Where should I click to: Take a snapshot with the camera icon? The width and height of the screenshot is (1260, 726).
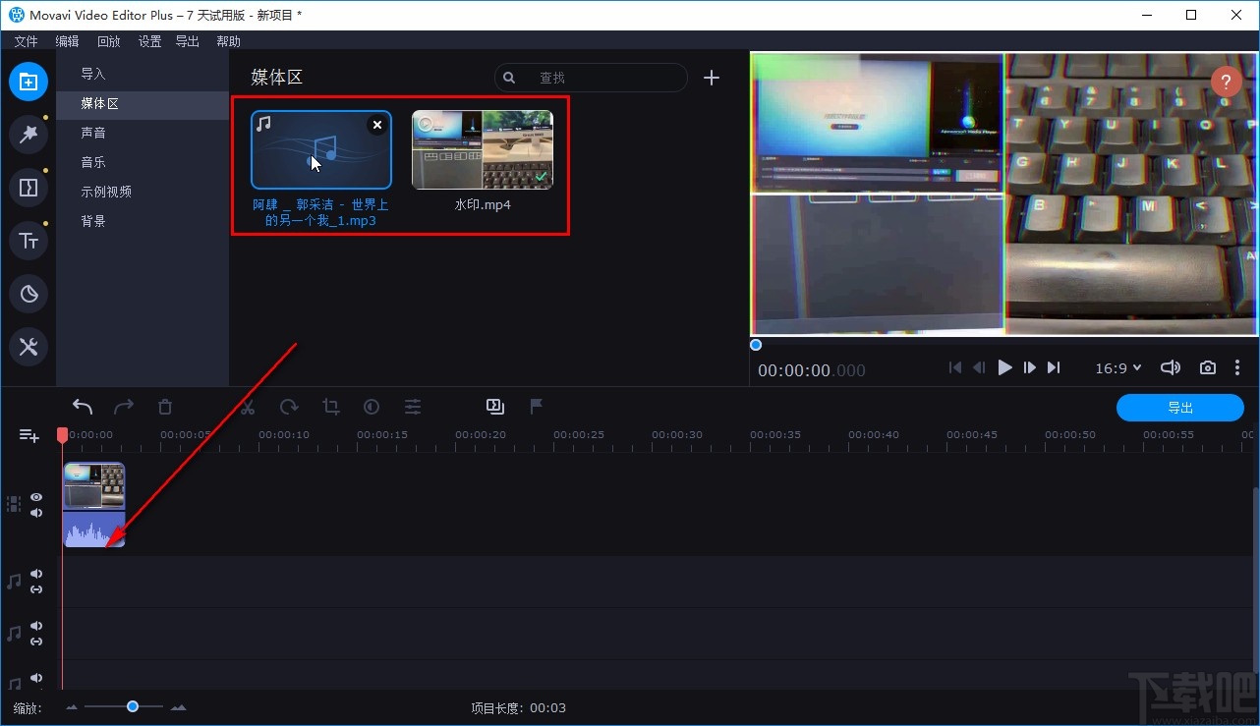click(x=1208, y=367)
